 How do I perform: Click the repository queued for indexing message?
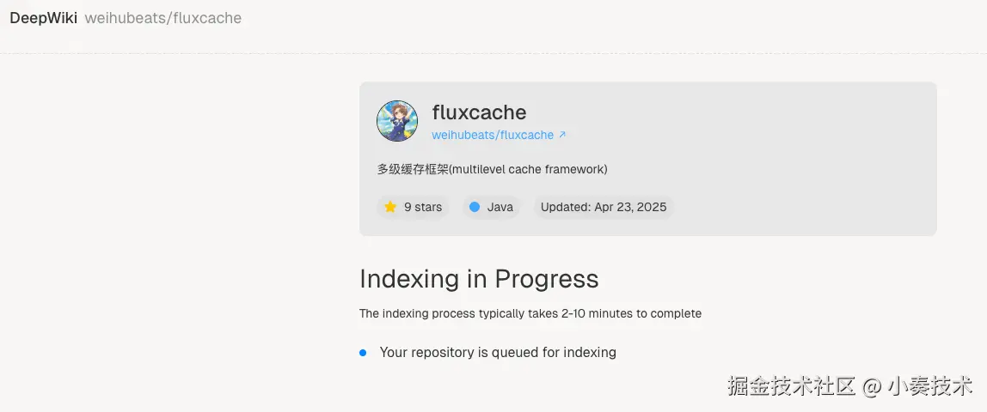(x=498, y=352)
